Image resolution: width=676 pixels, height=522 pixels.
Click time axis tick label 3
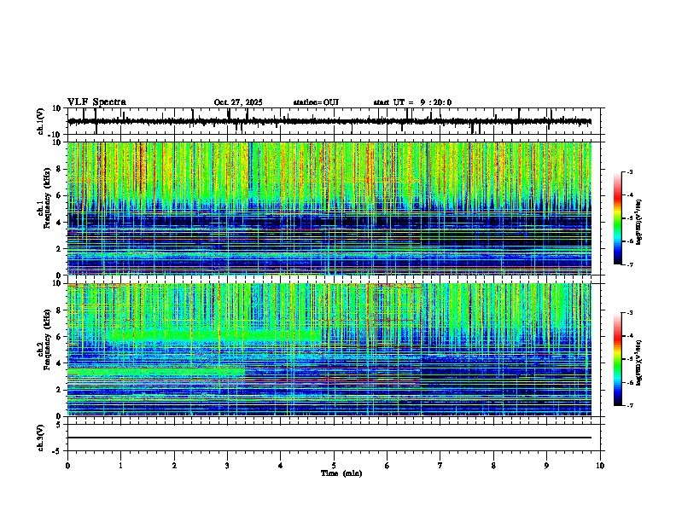(x=227, y=466)
